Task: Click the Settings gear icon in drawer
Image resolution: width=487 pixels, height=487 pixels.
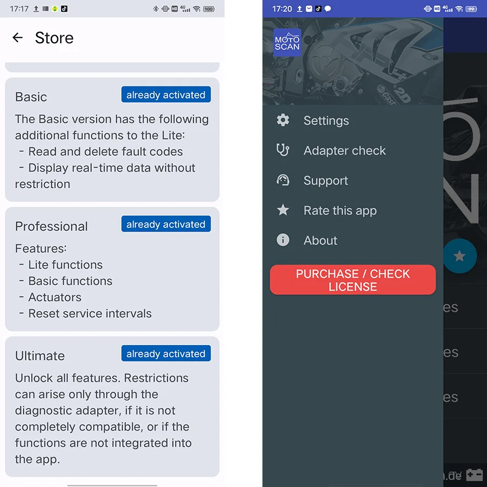Action: (283, 120)
